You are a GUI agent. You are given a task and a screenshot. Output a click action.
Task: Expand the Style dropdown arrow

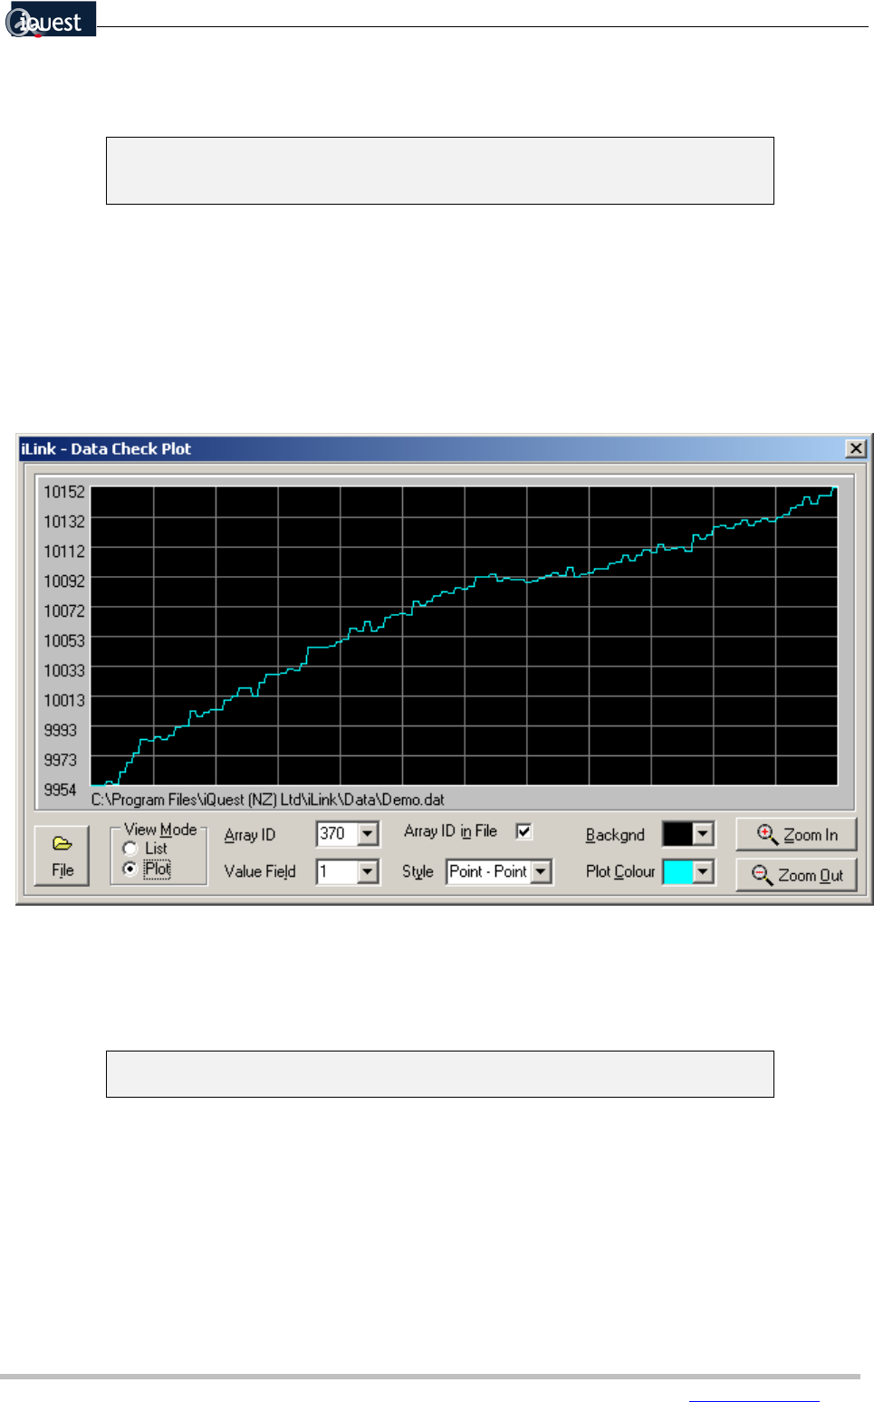(541, 871)
